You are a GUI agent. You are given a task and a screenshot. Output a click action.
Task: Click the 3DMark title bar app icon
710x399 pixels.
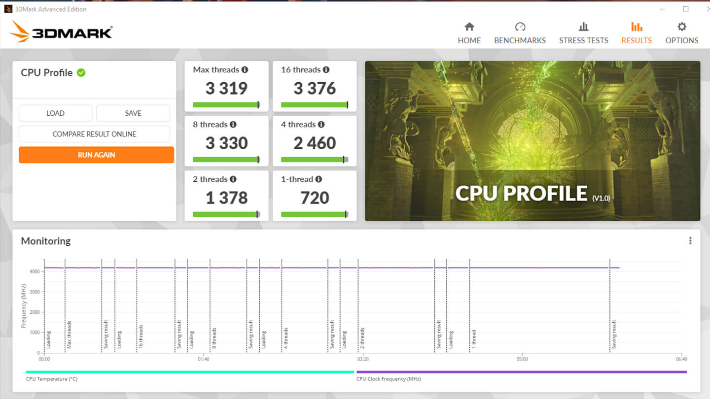(x=8, y=9)
